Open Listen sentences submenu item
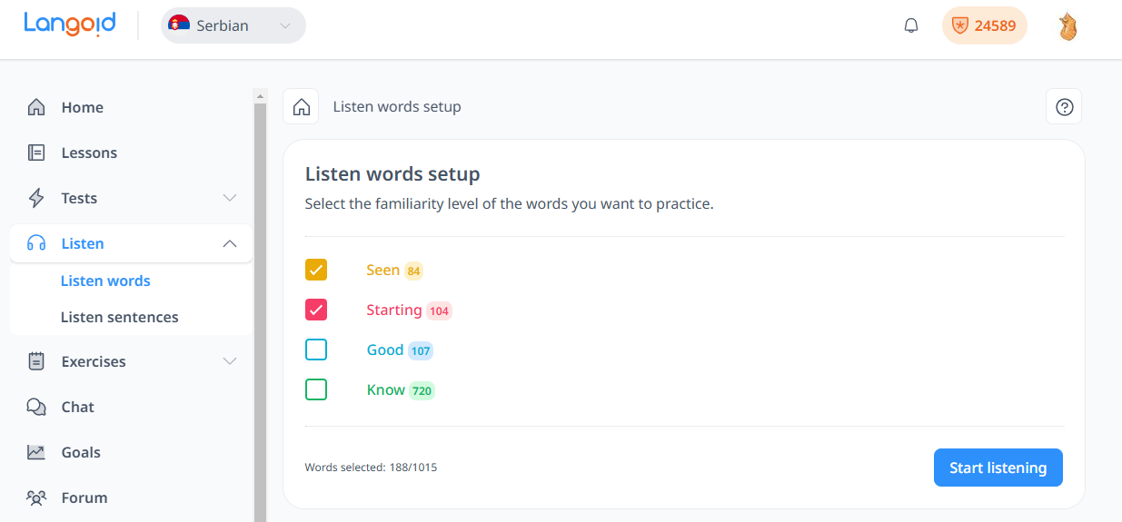The height and width of the screenshot is (522, 1122). (119, 317)
